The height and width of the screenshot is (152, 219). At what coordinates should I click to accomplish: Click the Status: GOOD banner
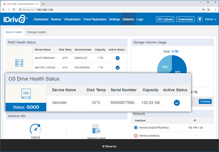point(26,107)
